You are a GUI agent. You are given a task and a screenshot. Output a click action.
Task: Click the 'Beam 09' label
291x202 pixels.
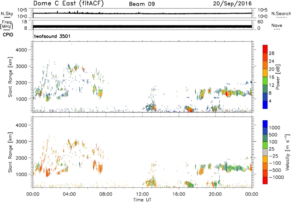[142, 4]
